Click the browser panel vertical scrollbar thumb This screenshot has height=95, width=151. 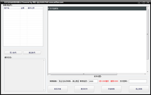tap(147, 34)
